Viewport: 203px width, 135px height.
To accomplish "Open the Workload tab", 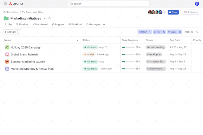I will click(75, 24).
